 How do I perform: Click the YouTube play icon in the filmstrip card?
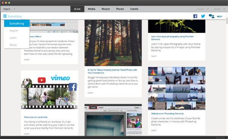42,80
